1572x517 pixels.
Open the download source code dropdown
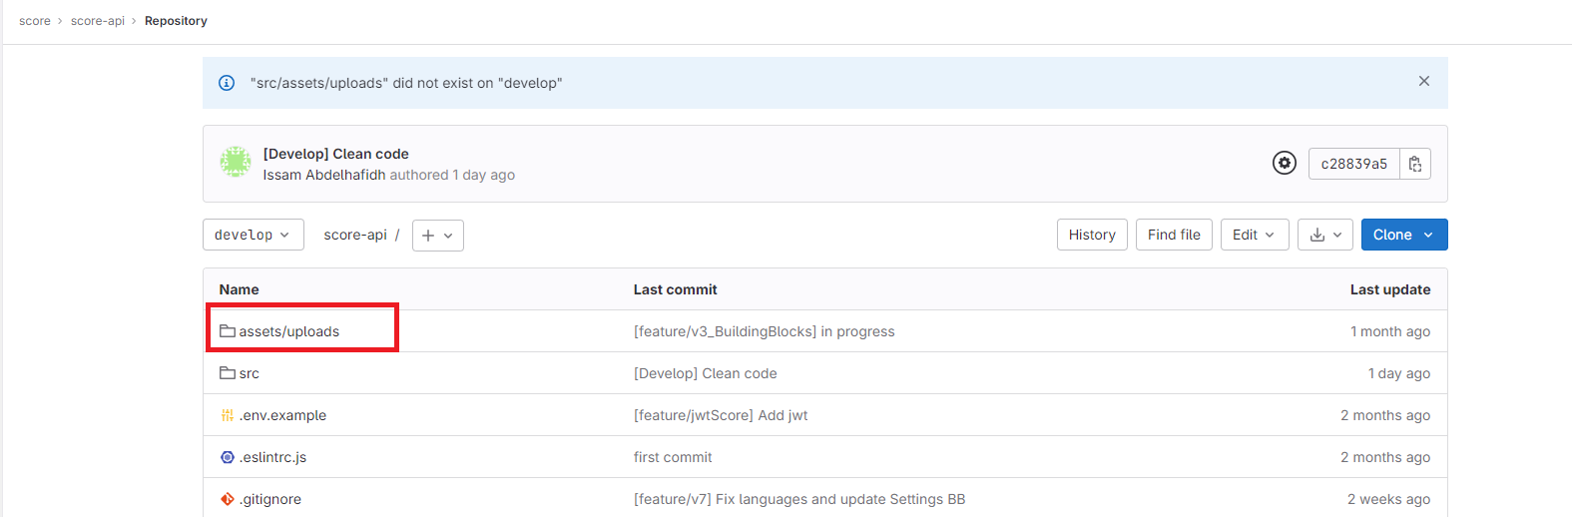(1324, 235)
